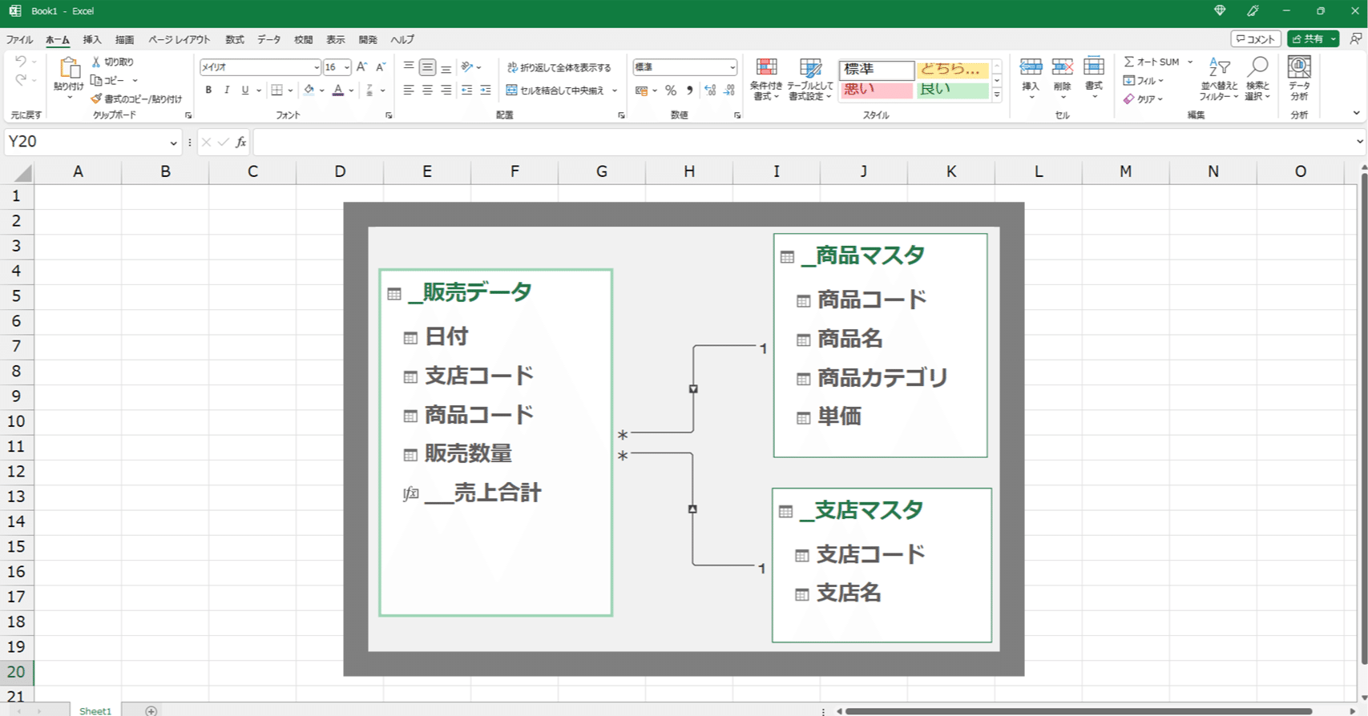Toggle top vertical alignment

(x=409, y=67)
